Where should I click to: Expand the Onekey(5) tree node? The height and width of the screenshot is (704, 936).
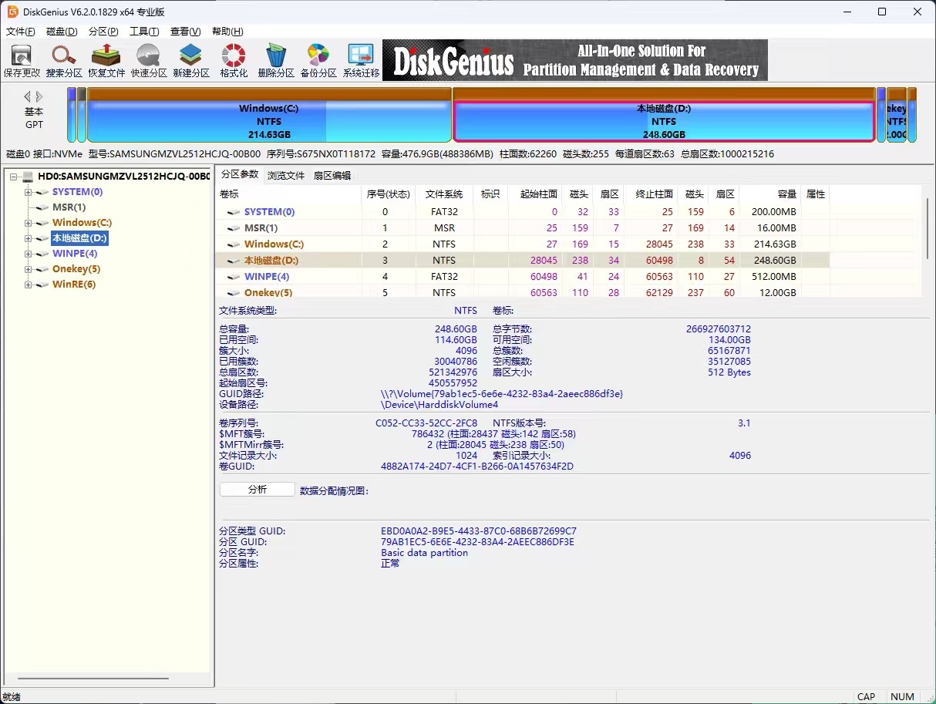pyautogui.click(x=29, y=269)
